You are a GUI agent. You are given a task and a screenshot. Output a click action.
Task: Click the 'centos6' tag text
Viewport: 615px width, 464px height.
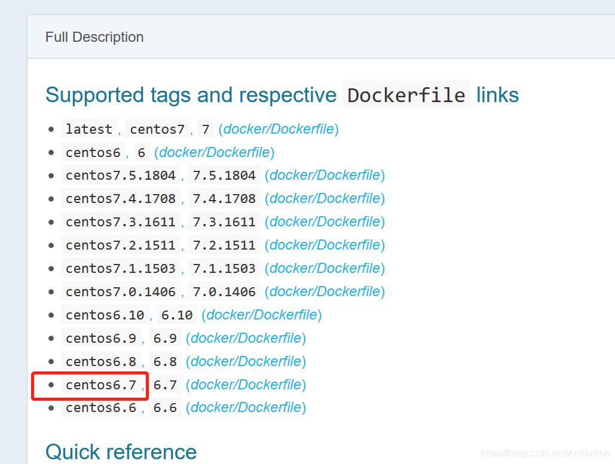(93, 152)
